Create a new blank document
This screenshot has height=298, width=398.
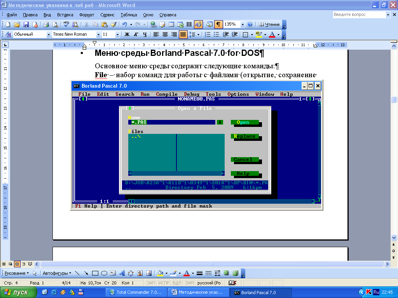click(x=8, y=24)
